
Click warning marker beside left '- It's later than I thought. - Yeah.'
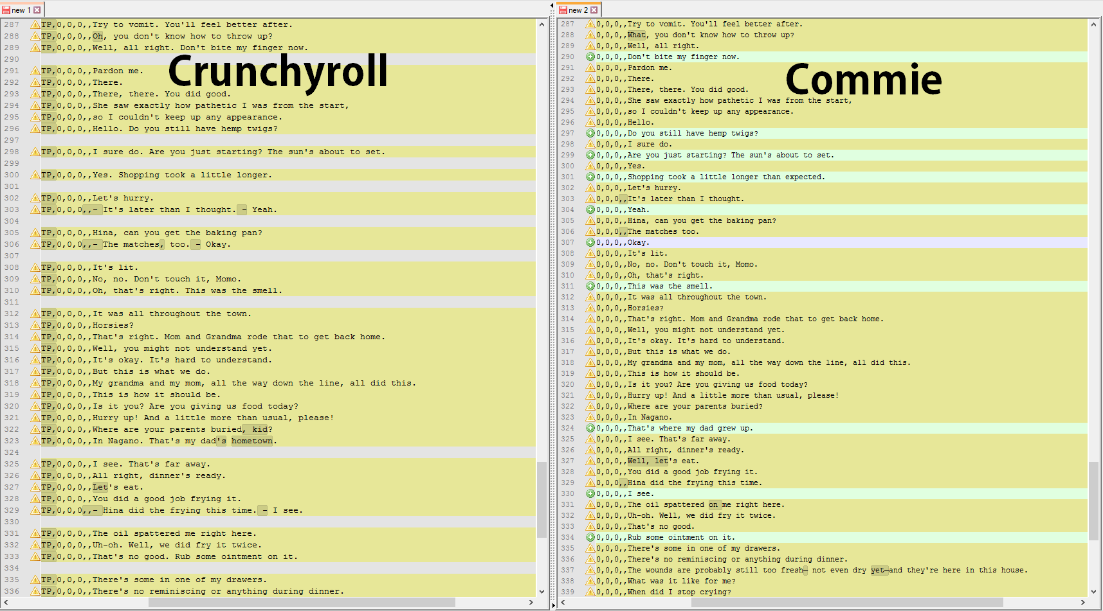pos(35,209)
